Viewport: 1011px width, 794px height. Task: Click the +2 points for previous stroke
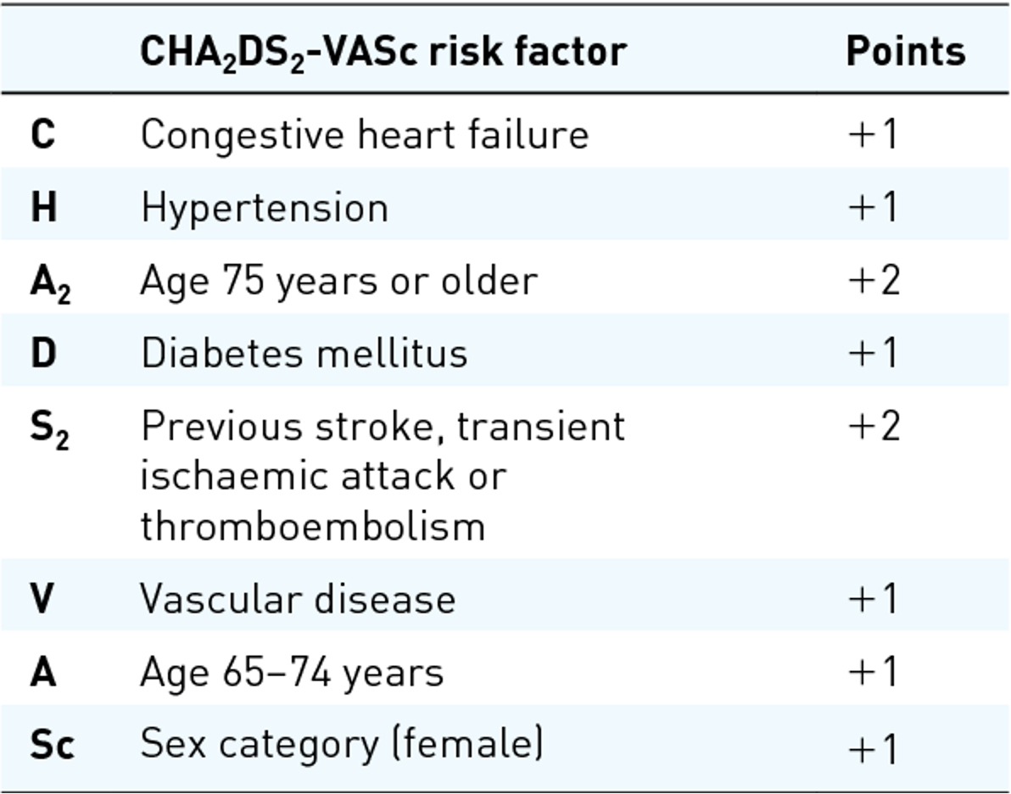click(873, 426)
